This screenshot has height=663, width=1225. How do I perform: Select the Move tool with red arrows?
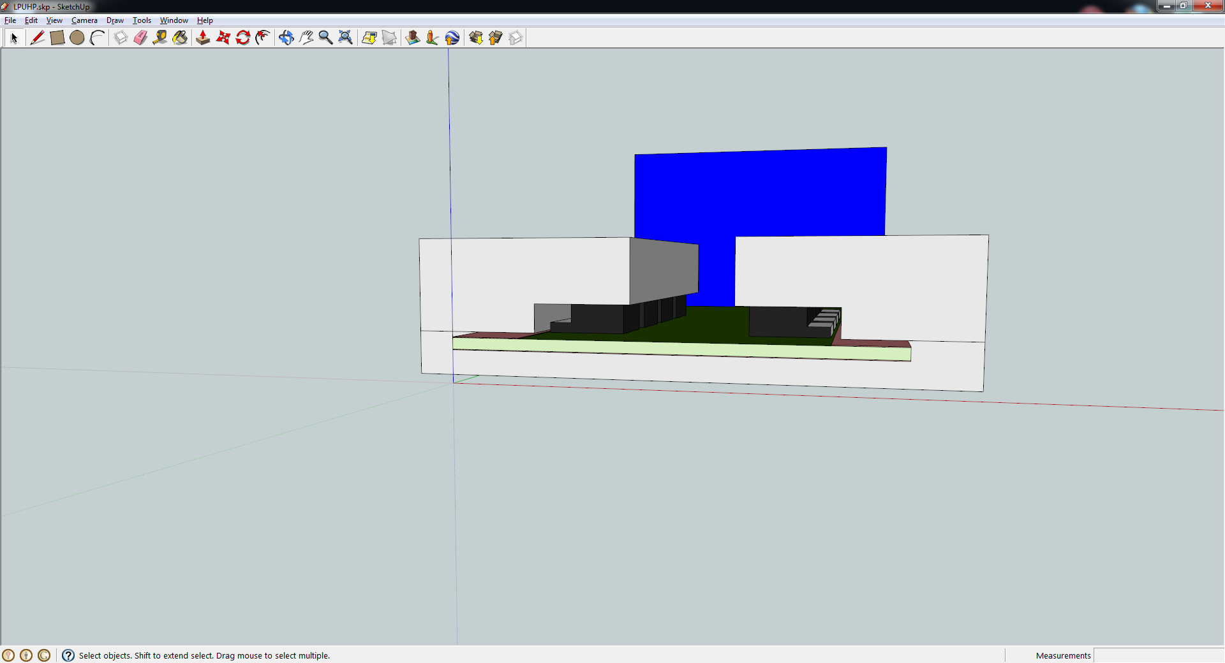pyautogui.click(x=223, y=38)
